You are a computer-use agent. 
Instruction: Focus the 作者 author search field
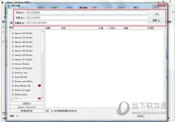click(x=87, y=18)
